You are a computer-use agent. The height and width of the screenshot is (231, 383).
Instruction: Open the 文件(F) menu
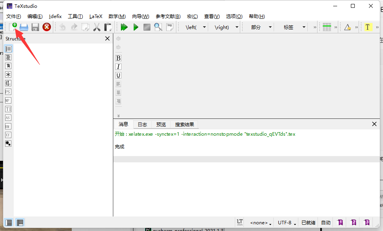pyautogui.click(x=14, y=16)
